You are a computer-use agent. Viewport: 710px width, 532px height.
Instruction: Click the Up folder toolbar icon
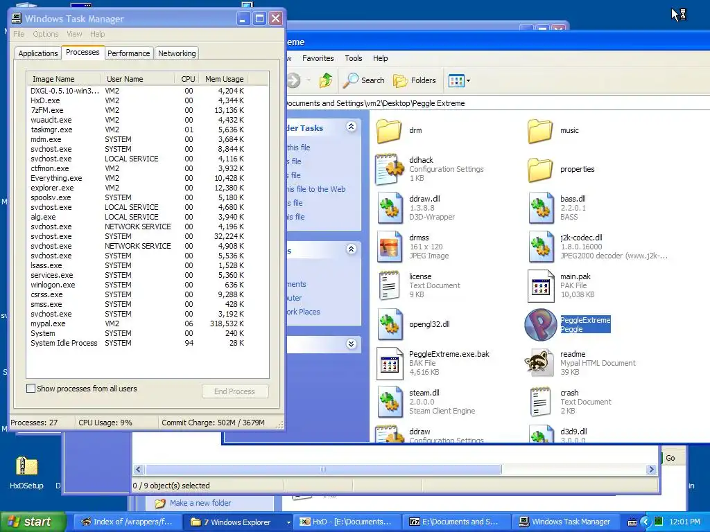(x=326, y=80)
